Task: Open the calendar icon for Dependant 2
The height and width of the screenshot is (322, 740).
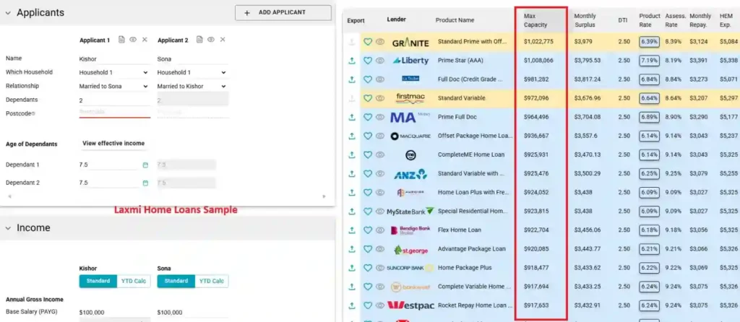Action: pos(145,183)
